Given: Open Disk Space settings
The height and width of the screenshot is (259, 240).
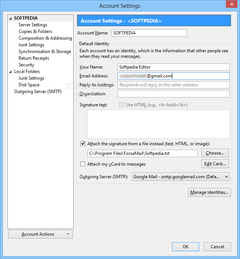Looking at the screenshot, I should (29, 85).
